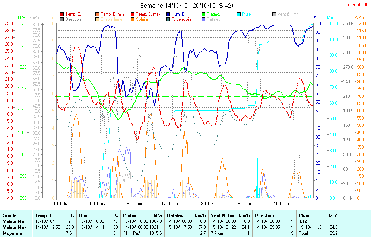This screenshot has height=237, width=371.
Task: Click the '17.10. je' date label
Action: (x=169, y=204)
